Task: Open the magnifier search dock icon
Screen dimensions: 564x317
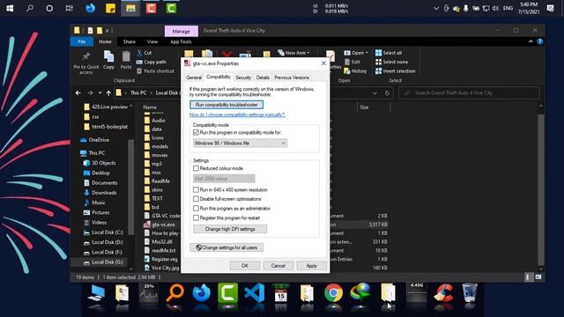Action: [174, 293]
